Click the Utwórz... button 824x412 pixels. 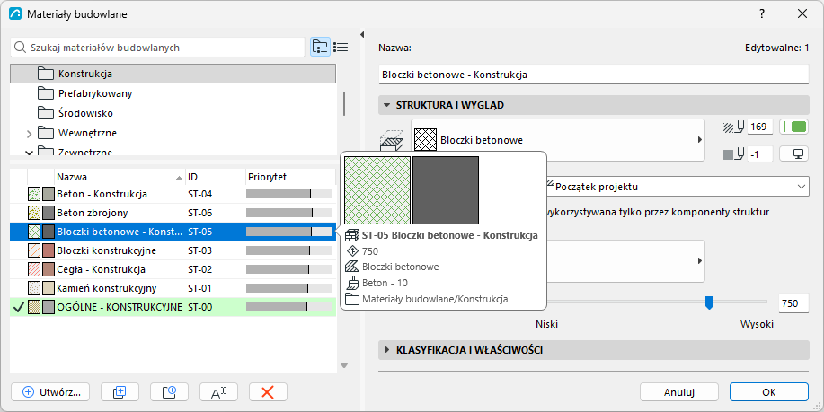coord(50,391)
